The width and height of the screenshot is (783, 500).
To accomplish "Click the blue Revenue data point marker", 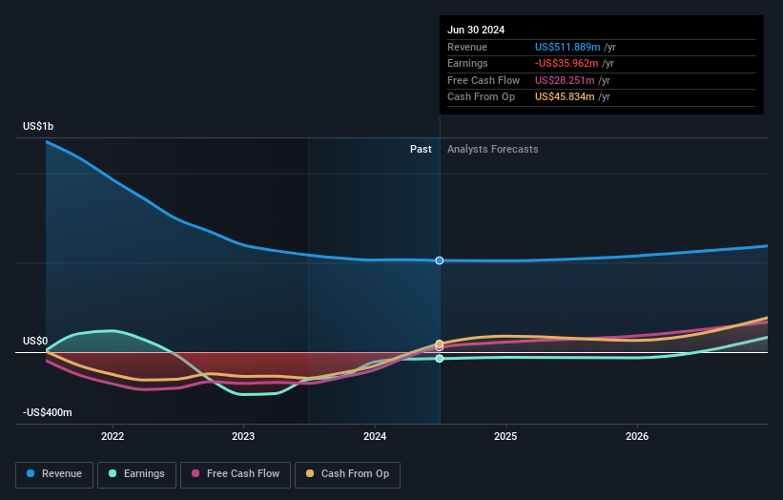I will pos(440,260).
